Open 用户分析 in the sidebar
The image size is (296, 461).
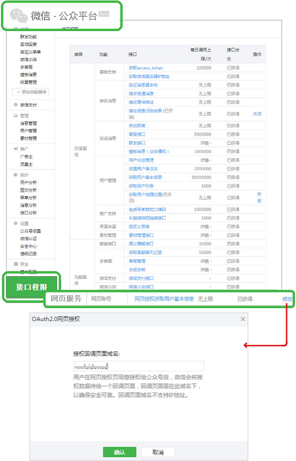click(29, 182)
